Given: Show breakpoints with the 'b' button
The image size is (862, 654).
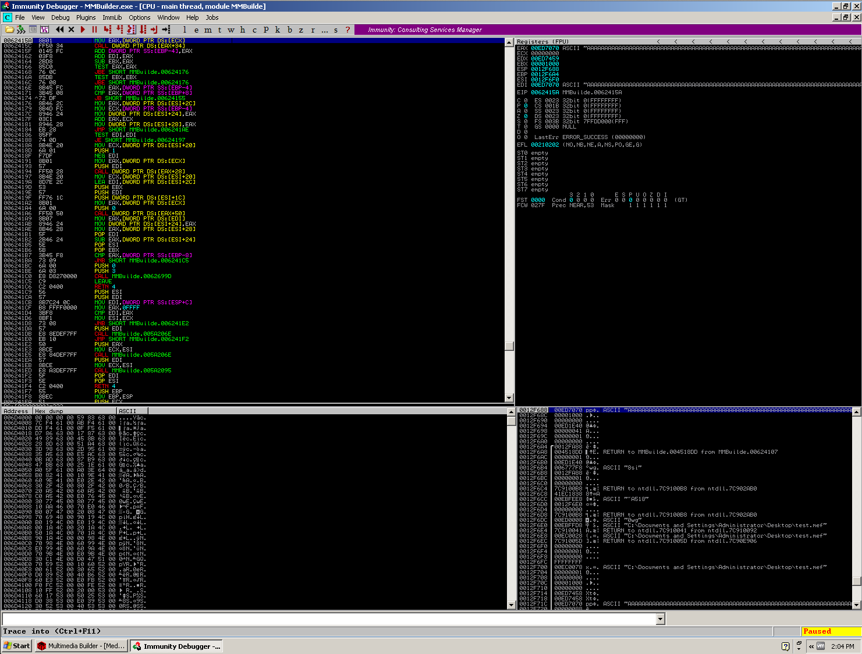Looking at the screenshot, I should pyautogui.click(x=289, y=30).
